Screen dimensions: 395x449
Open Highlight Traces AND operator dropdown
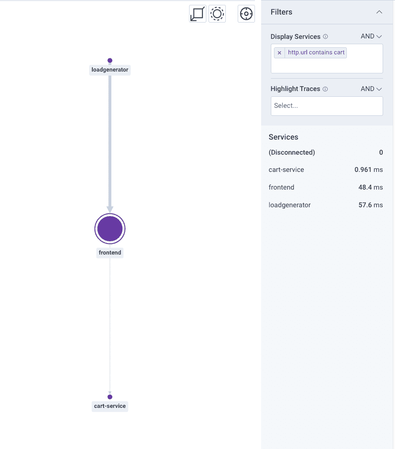(x=371, y=89)
